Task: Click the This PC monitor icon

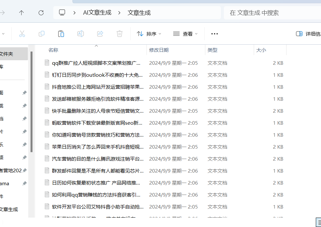Action: [x=62, y=13]
